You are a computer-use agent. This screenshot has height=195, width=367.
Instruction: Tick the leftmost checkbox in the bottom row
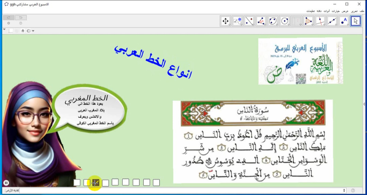tap(77, 183)
